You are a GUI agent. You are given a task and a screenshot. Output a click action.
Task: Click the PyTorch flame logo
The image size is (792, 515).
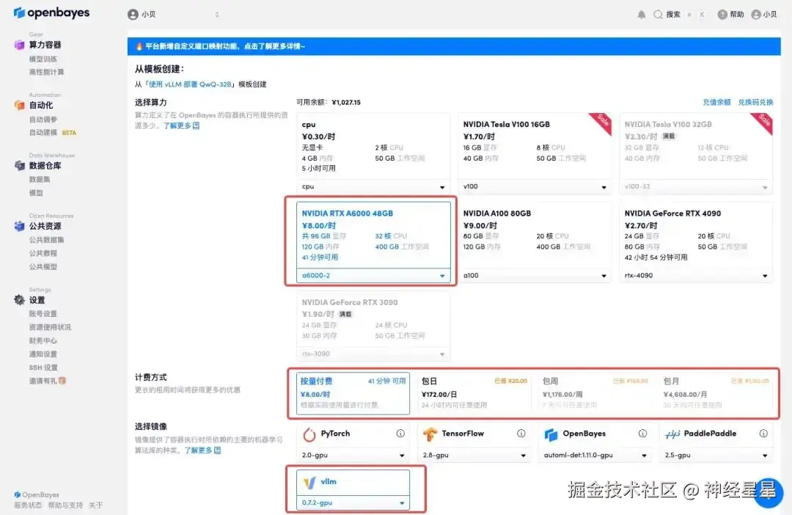click(x=309, y=434)
